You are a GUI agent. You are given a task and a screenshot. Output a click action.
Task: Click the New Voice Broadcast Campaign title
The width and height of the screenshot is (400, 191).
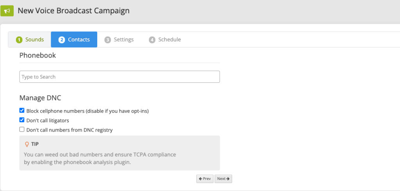[x=73, y=11]
